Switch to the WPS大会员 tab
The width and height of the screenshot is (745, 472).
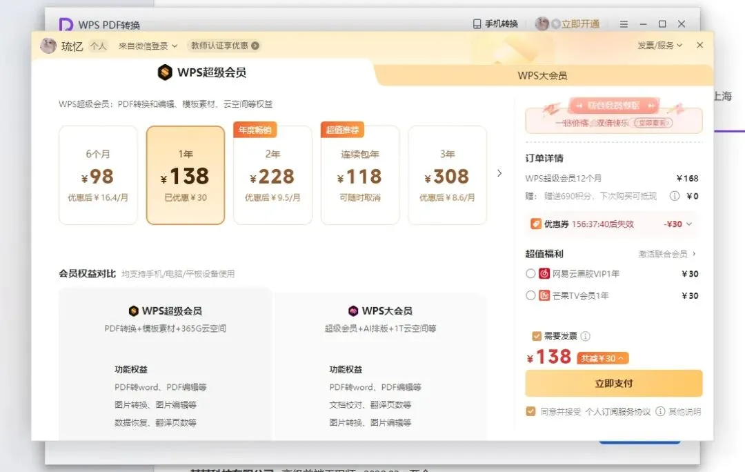(542, 76)
